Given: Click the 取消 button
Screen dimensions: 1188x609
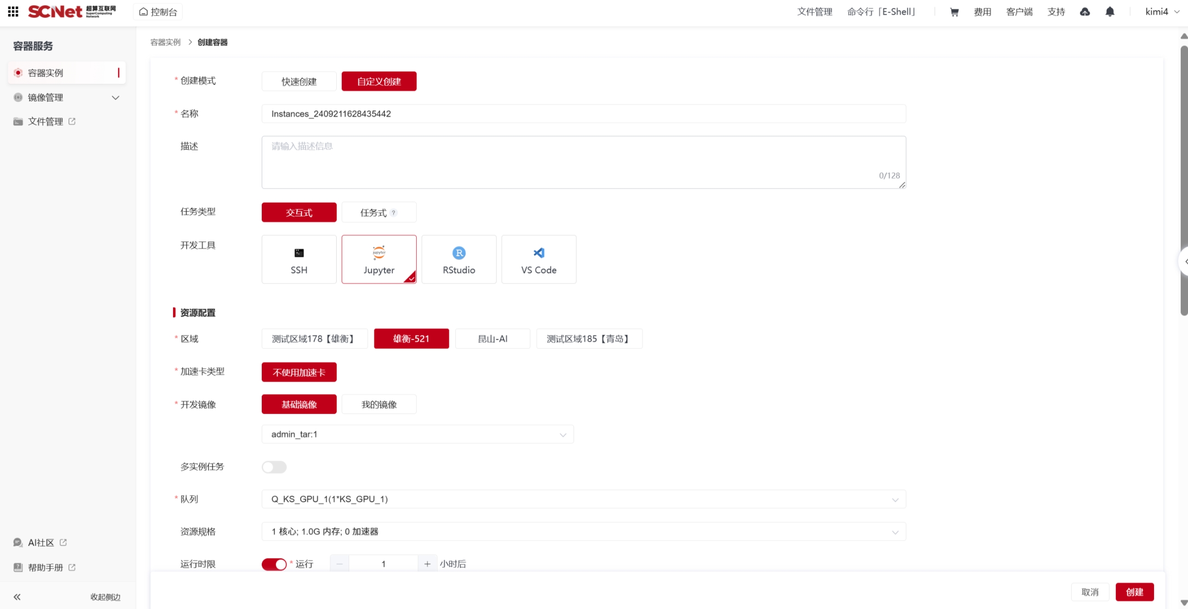Looking at the screenshot, I should pyautogui.click(x=1089, y=592).
